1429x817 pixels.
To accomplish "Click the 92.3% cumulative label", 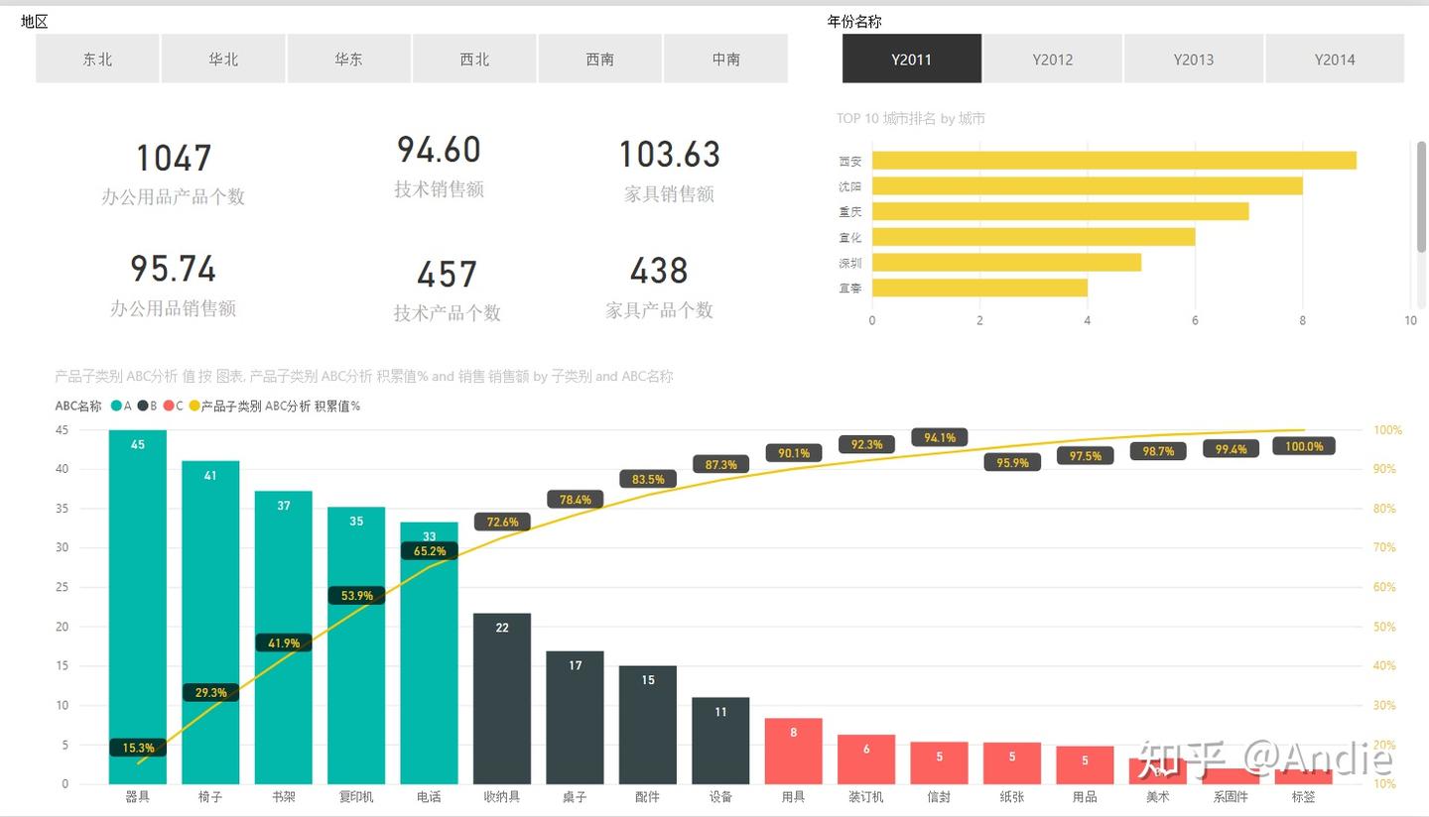I will pyautogui.click(x=866, y=444).
